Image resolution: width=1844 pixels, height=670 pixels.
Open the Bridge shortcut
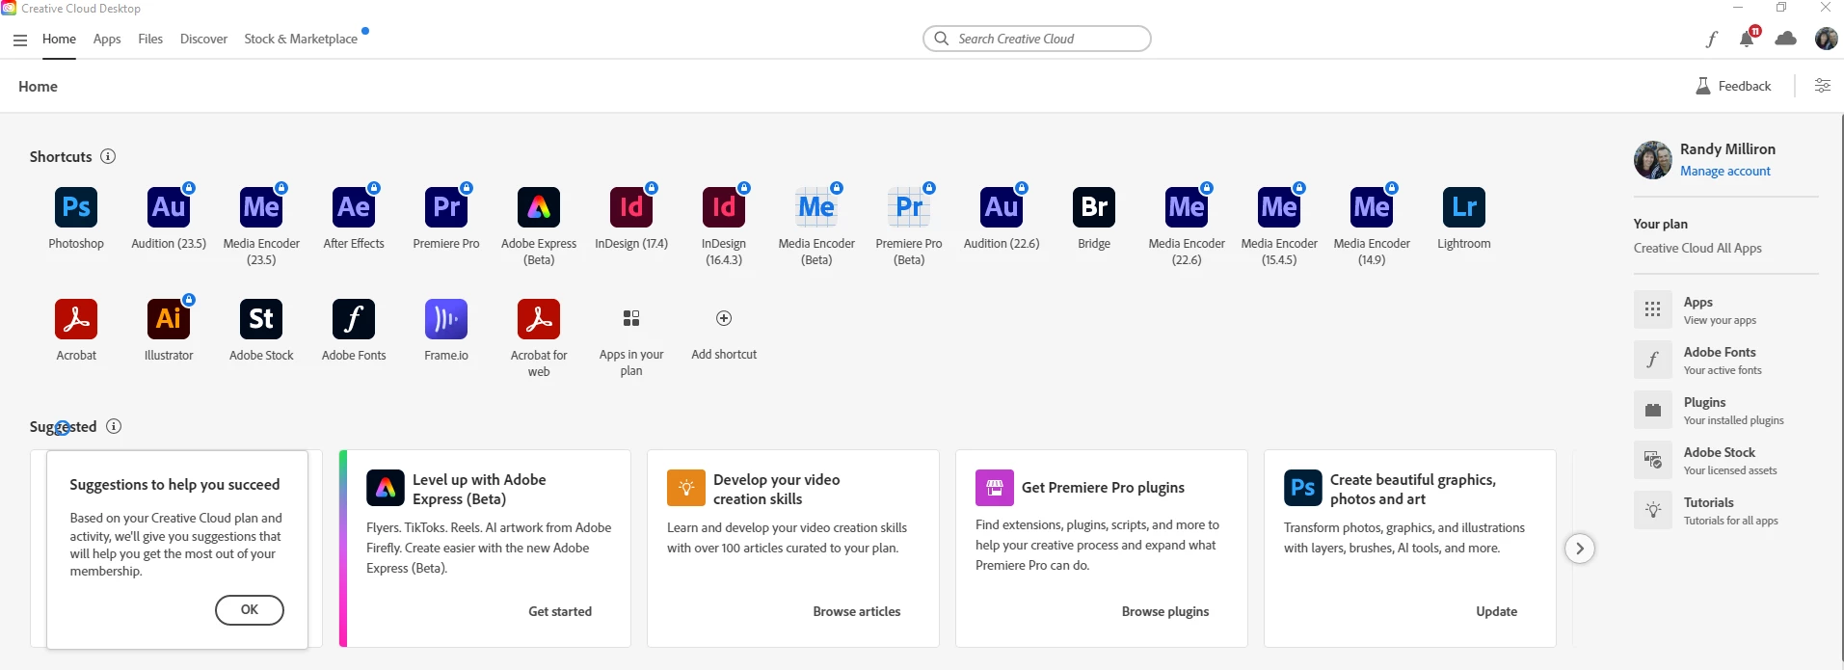pos(1094,207)
